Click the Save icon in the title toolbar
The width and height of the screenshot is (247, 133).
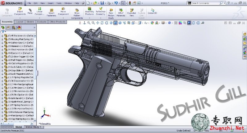[102, 3]
